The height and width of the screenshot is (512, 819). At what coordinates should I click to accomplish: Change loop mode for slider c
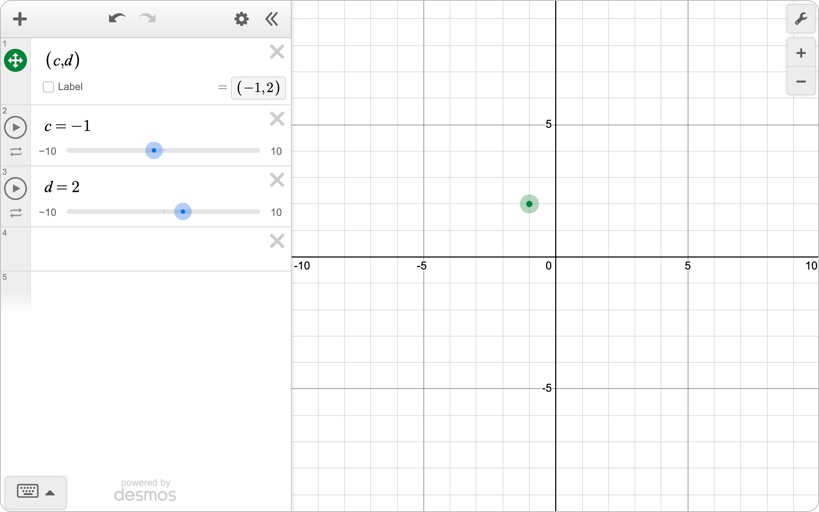[x=16, y=152]
